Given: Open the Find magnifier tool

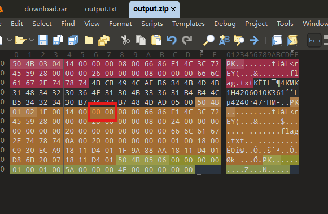Looking at the screenshot, I should click(x=209, y=40).
